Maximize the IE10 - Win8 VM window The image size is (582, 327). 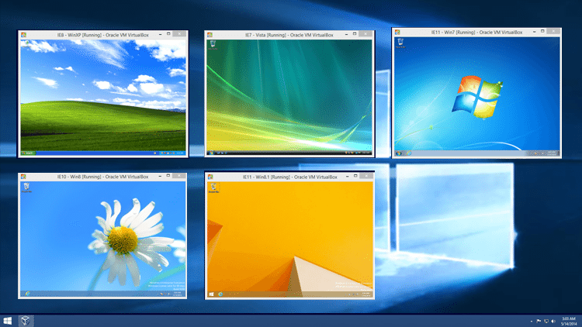(x=168, y=176)
